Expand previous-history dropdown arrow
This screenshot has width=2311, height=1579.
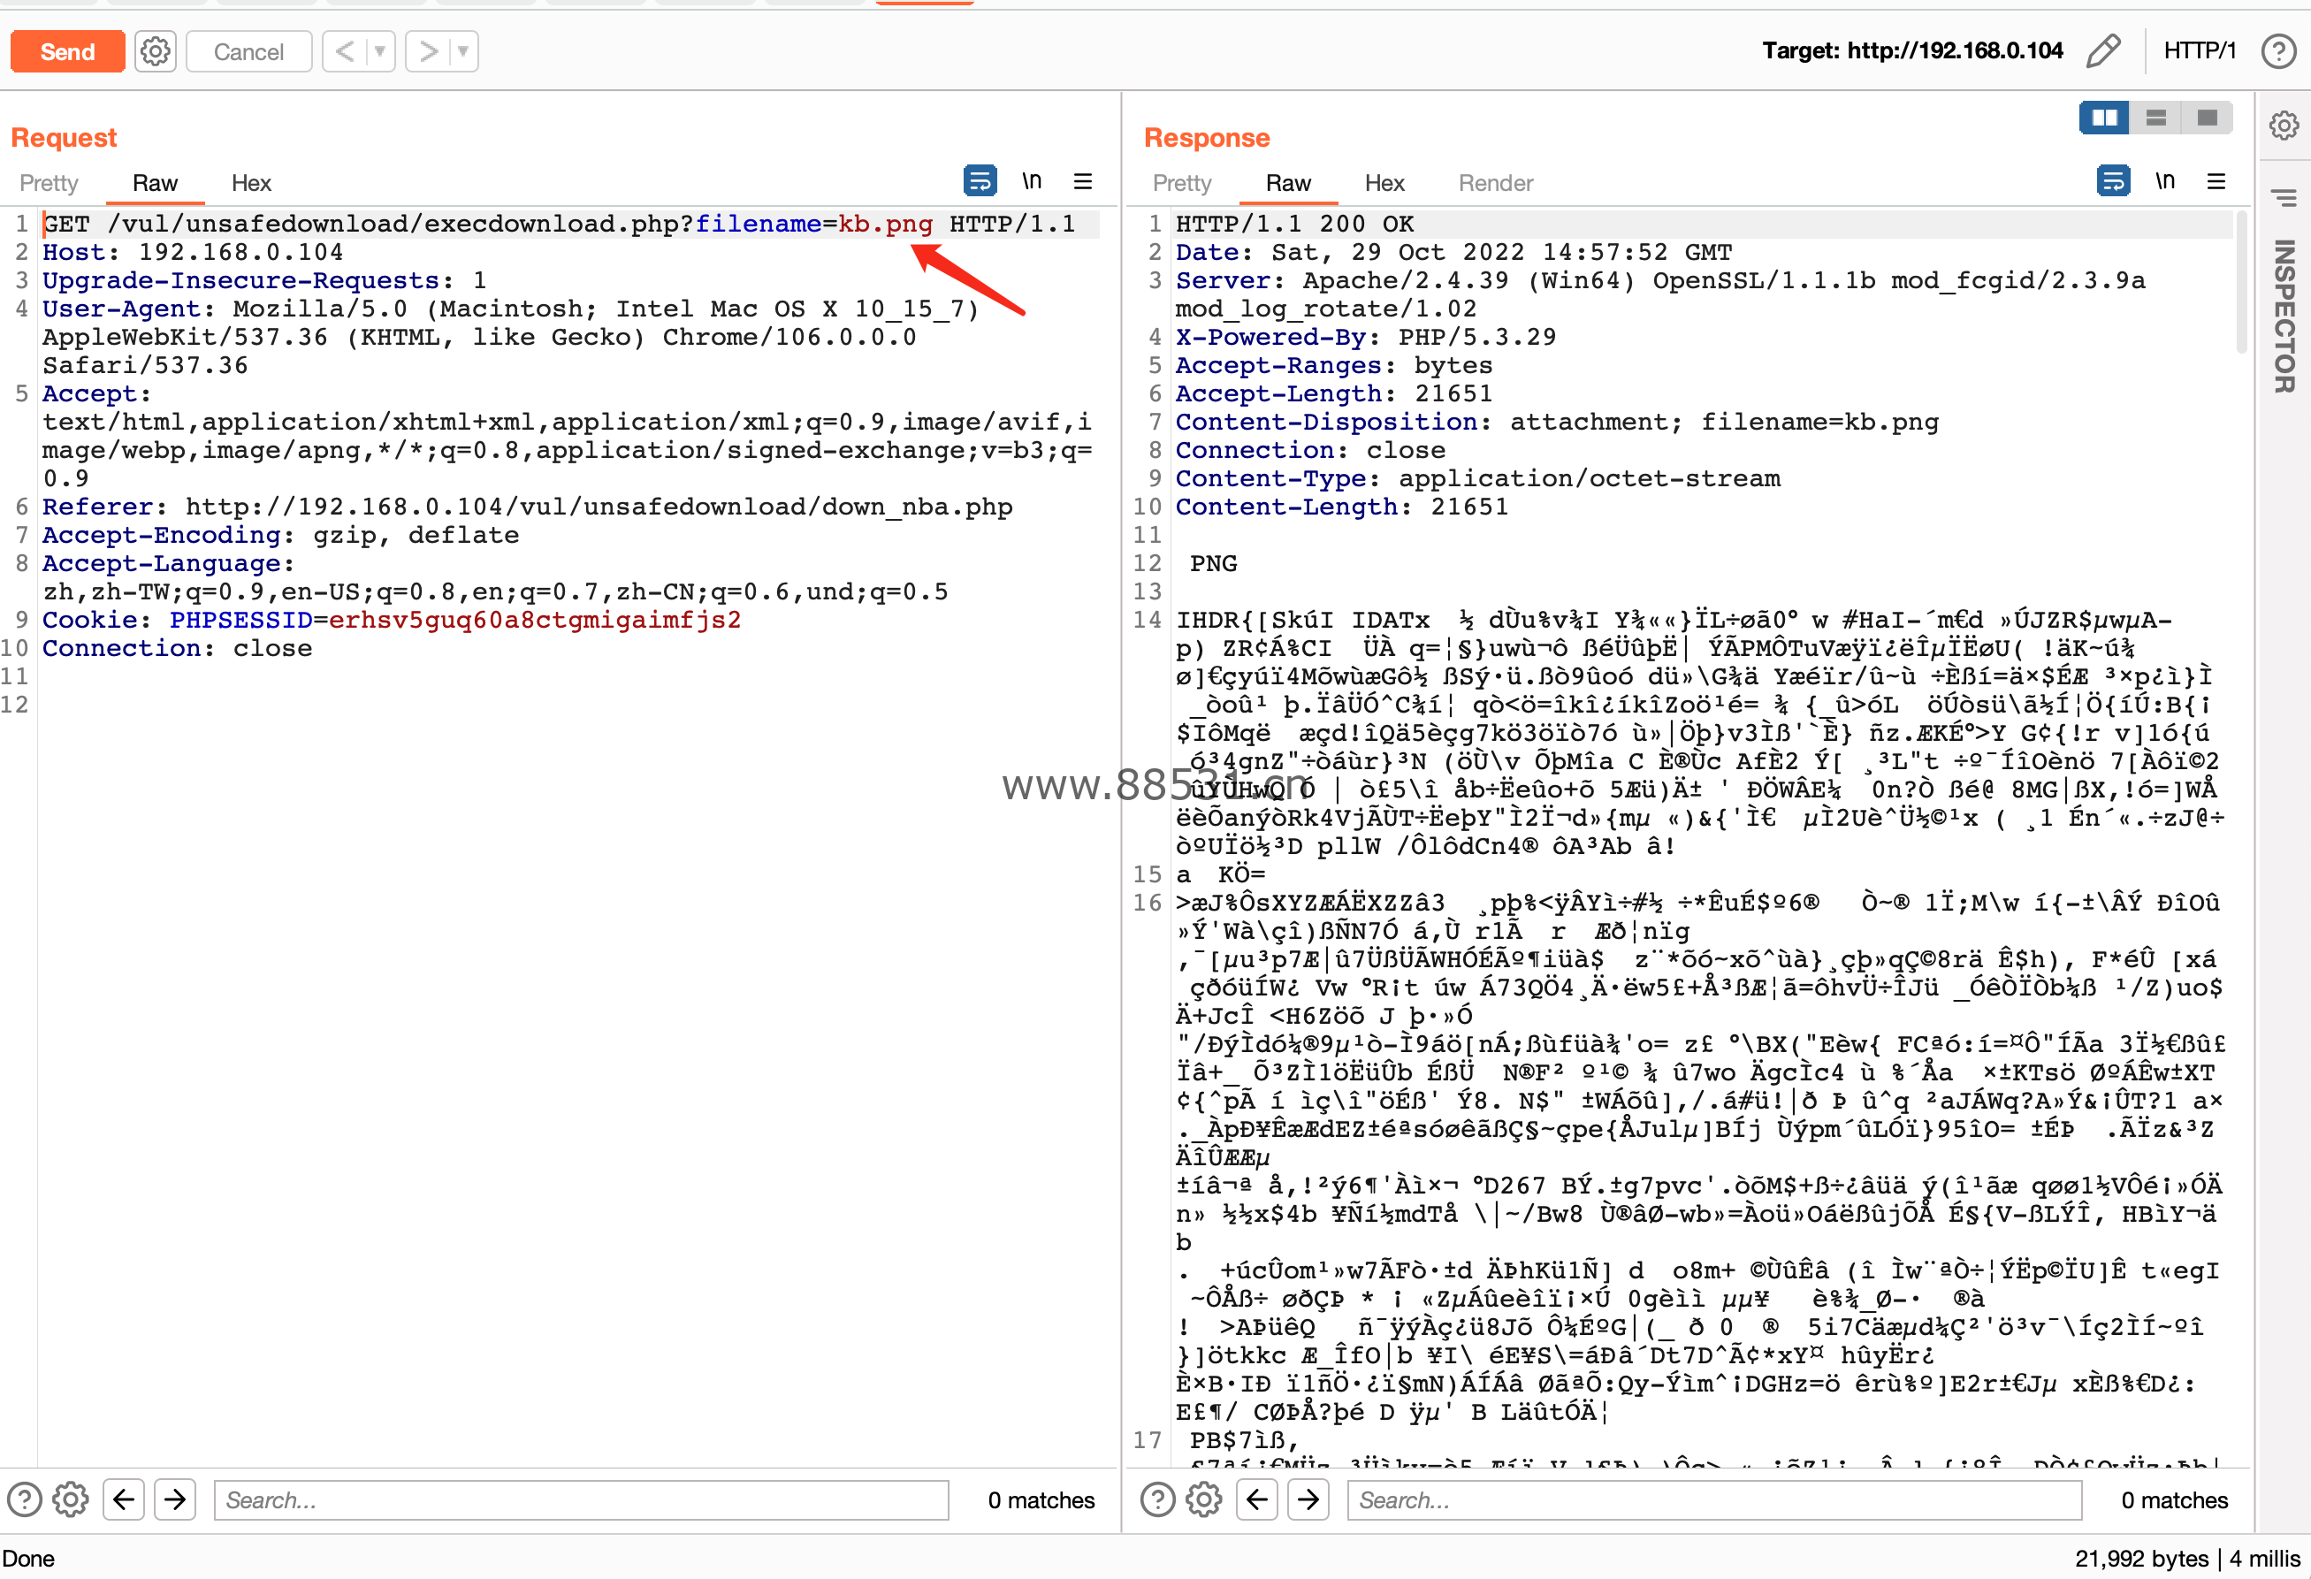[x=380, y=51]
